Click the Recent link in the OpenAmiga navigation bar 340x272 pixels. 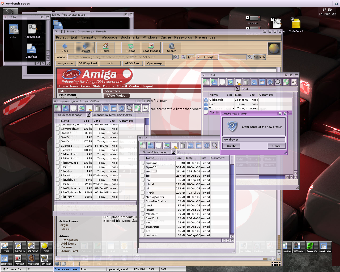[x=86, y=86]
